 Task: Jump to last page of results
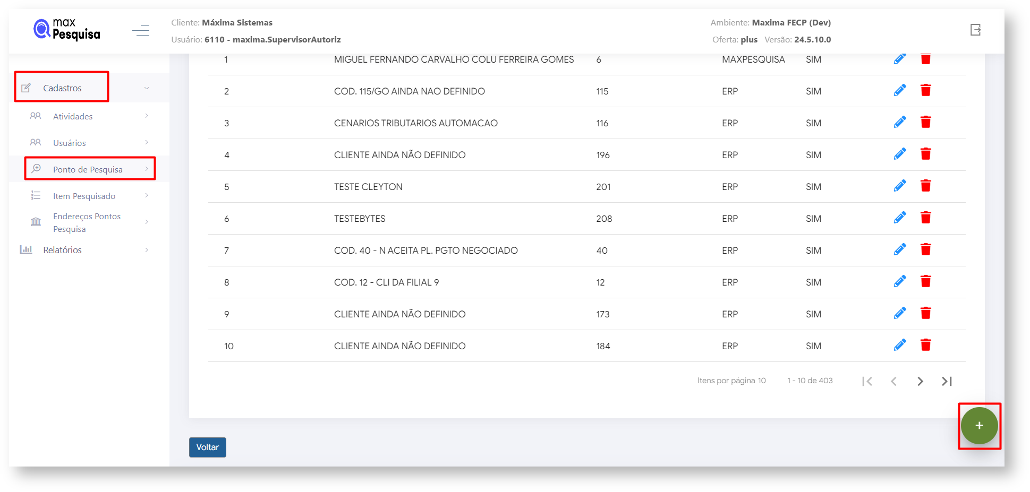coord(947,381)
